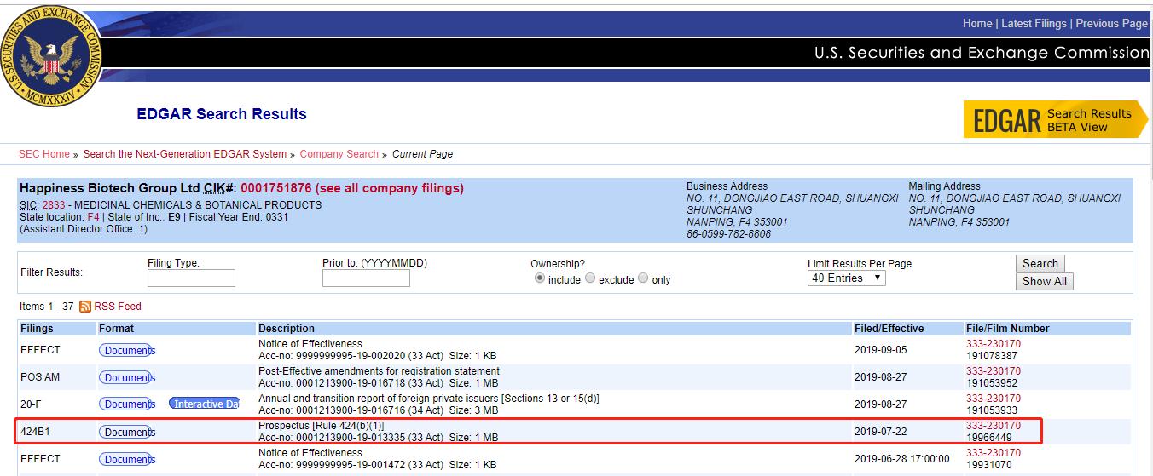1153x476 pixels.
Task: Click the Description column header
Action: [x=287, y=329]
